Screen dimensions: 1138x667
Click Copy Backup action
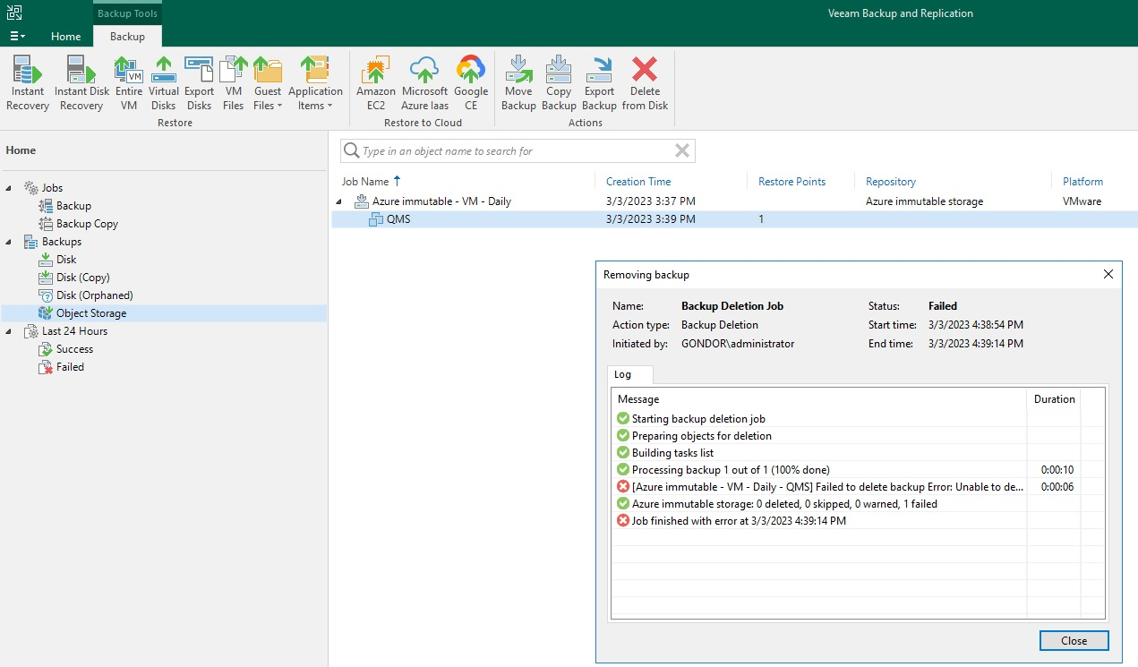click(x=559, y=82)
